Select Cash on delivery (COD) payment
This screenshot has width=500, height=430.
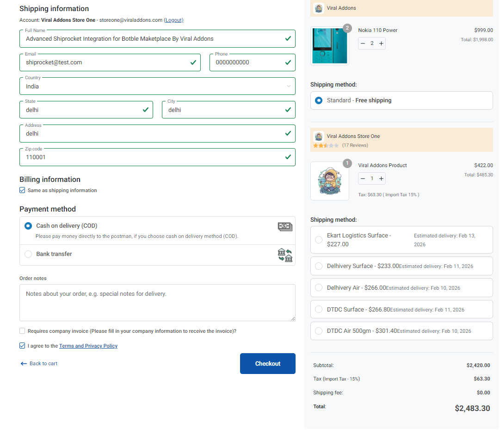28,226
